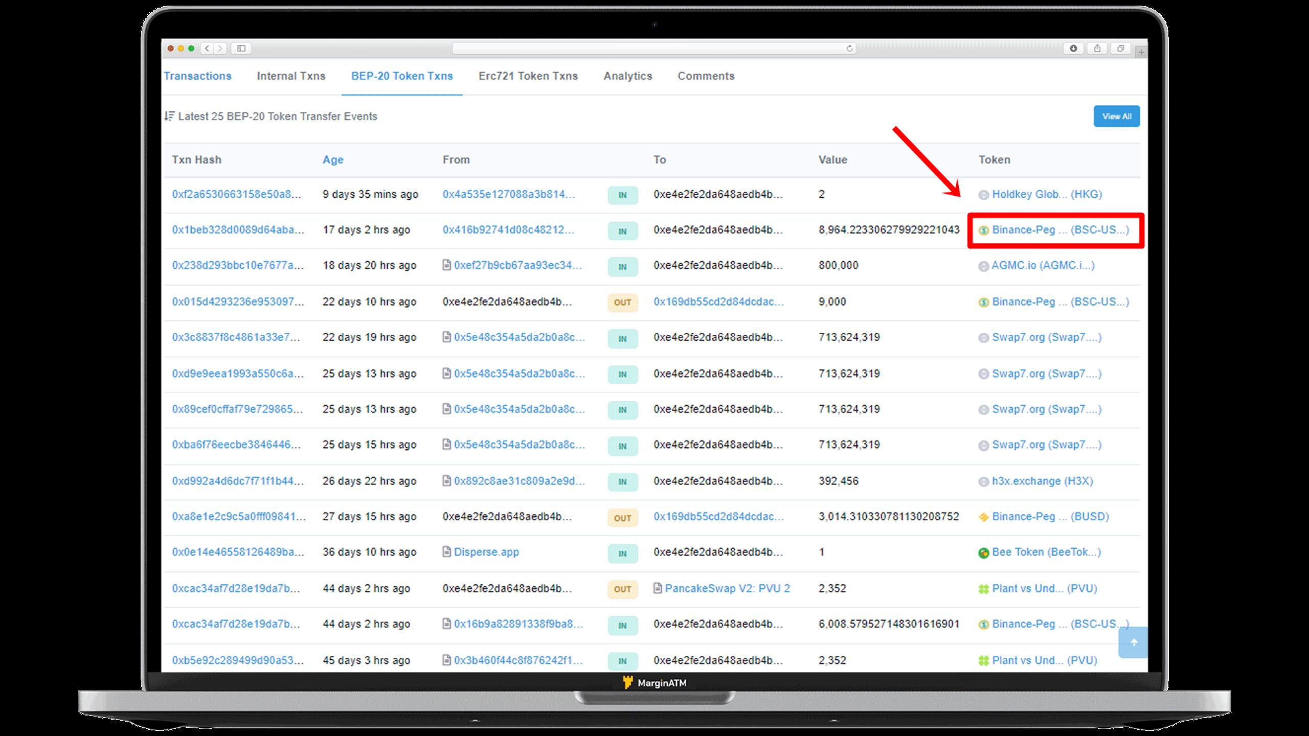This screenshot has width=1309, height=736.
Task: Click the reload icon in address bar
Action: click(x=849, y=49)
